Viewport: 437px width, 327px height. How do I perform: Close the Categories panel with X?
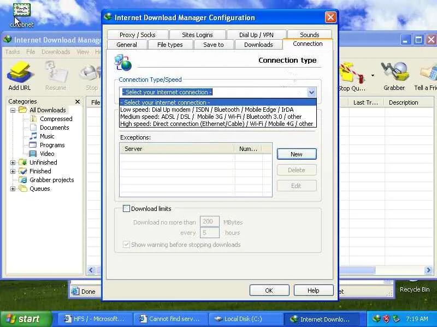(78, 101)
